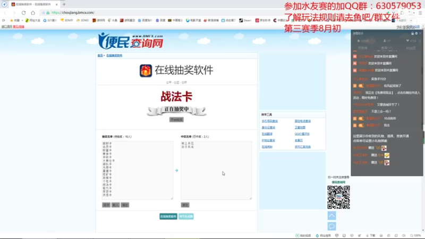
Task: Go back with the browser back arrow
Action: 5,13
